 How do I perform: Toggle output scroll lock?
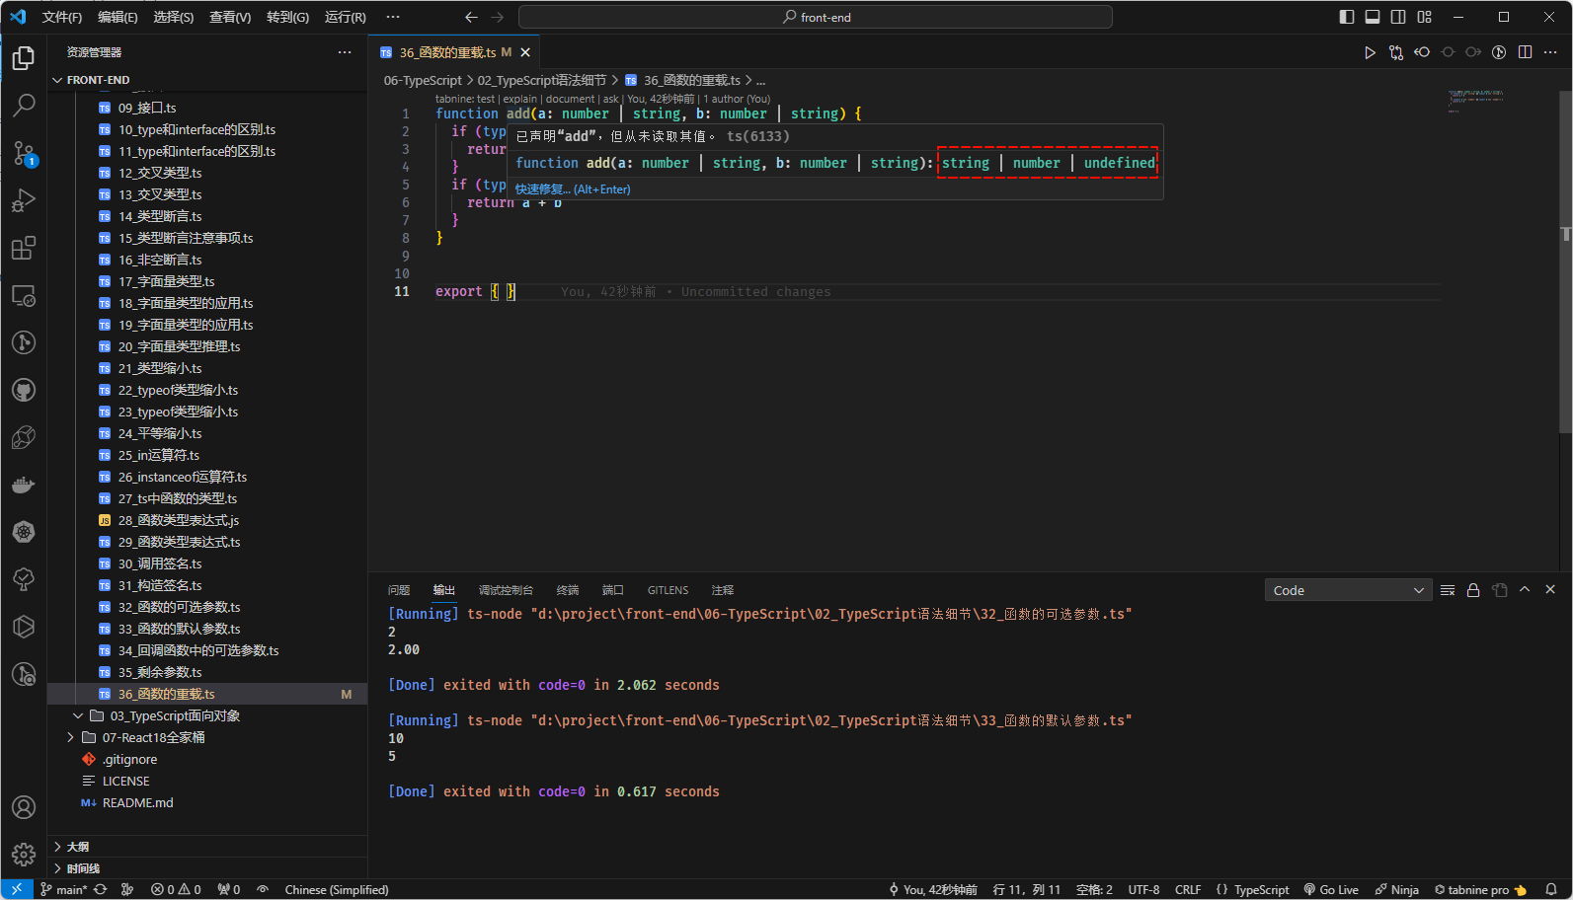click(1473, 590)
